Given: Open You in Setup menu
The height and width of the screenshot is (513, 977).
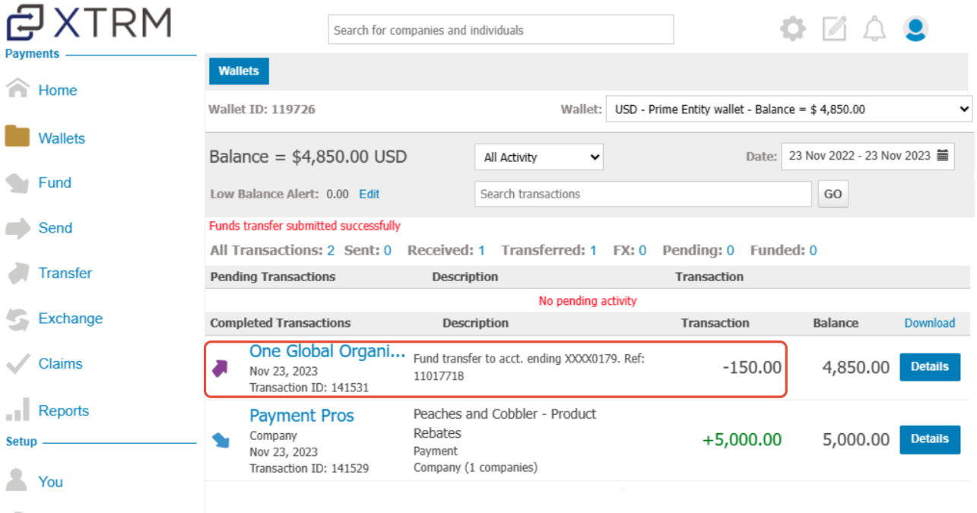Looking at the screenshot, I should point(51,482).
